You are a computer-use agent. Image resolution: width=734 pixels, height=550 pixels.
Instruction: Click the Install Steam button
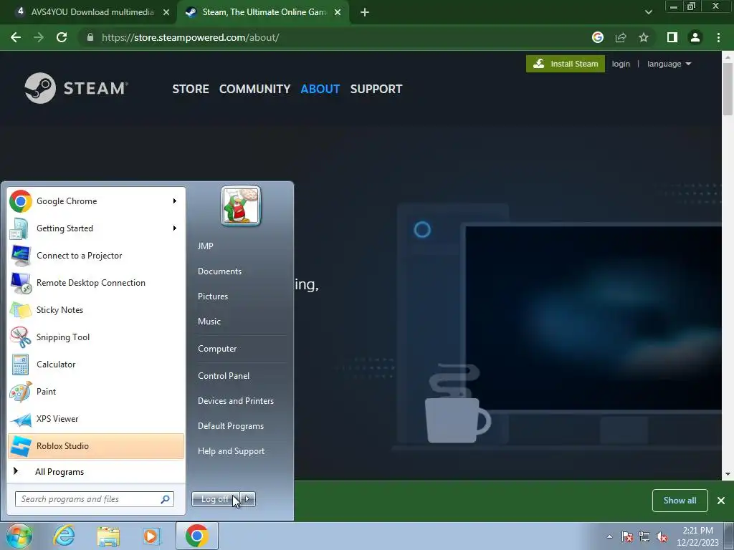(566, 64)
